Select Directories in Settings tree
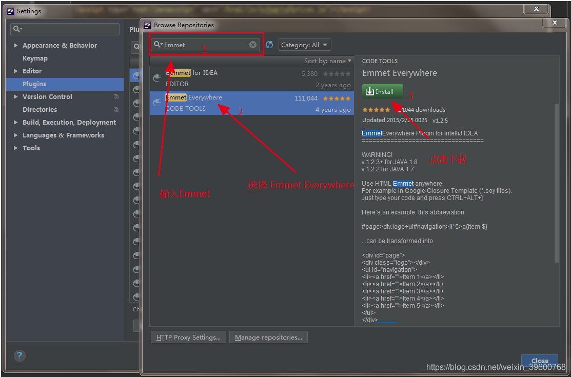 tap(40, 109)
